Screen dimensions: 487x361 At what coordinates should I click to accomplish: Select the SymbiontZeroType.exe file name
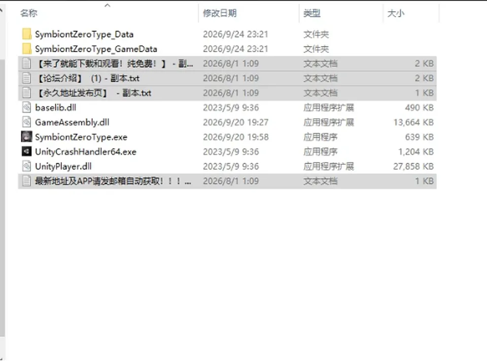tap(81, 137)
